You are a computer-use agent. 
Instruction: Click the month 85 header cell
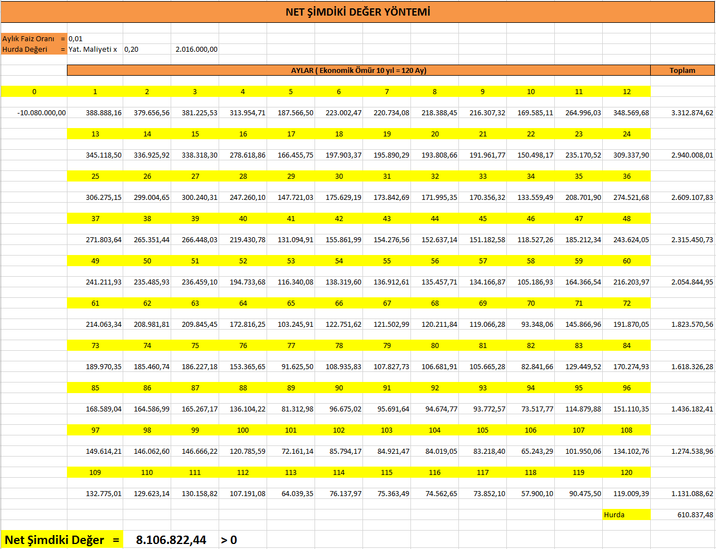pyautogui.click(x=95, y=388)
